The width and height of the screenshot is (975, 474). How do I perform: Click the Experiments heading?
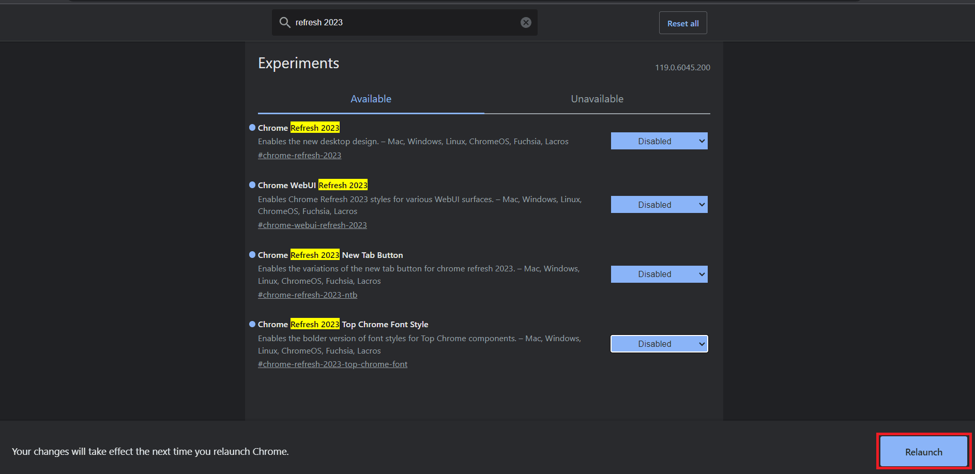pos(298,63)
